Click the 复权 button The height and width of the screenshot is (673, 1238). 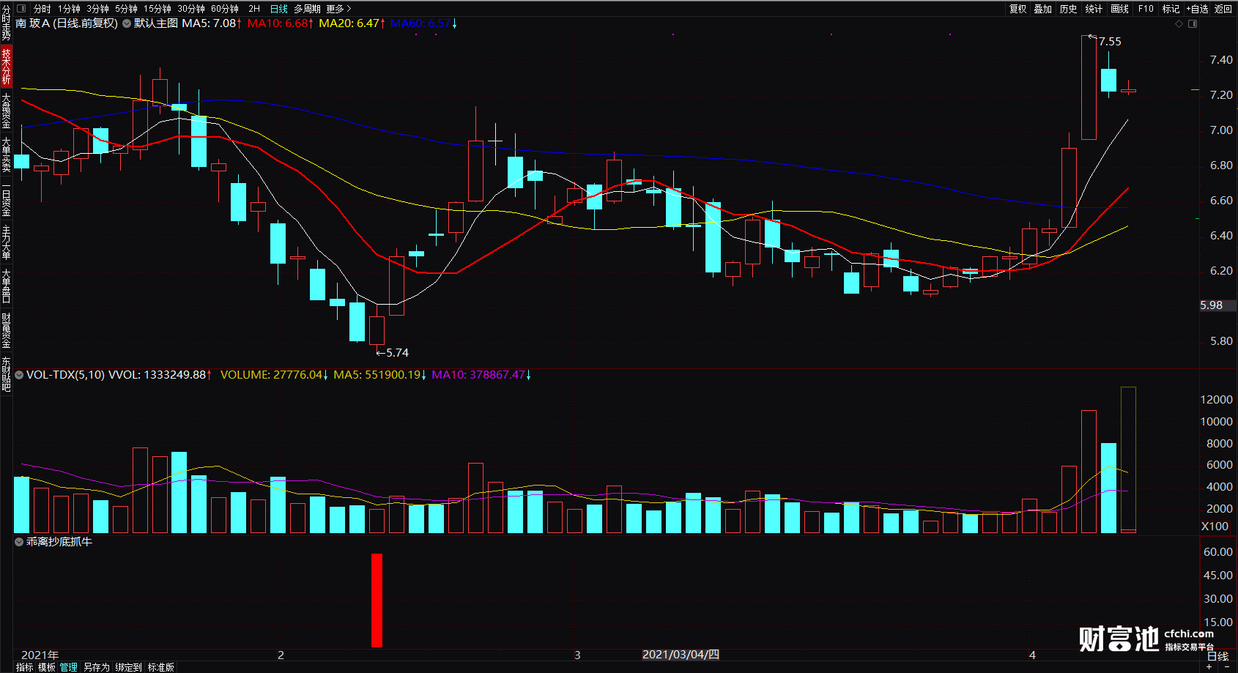1018,9
